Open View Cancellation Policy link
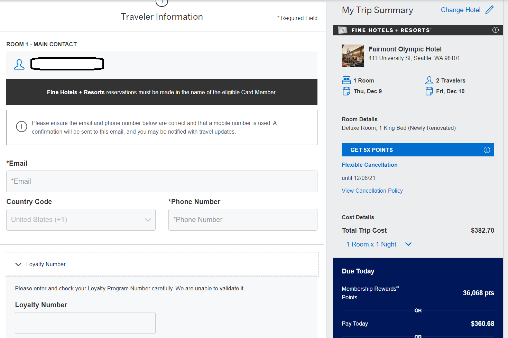 pyautogui.click(x=372, y=191)
